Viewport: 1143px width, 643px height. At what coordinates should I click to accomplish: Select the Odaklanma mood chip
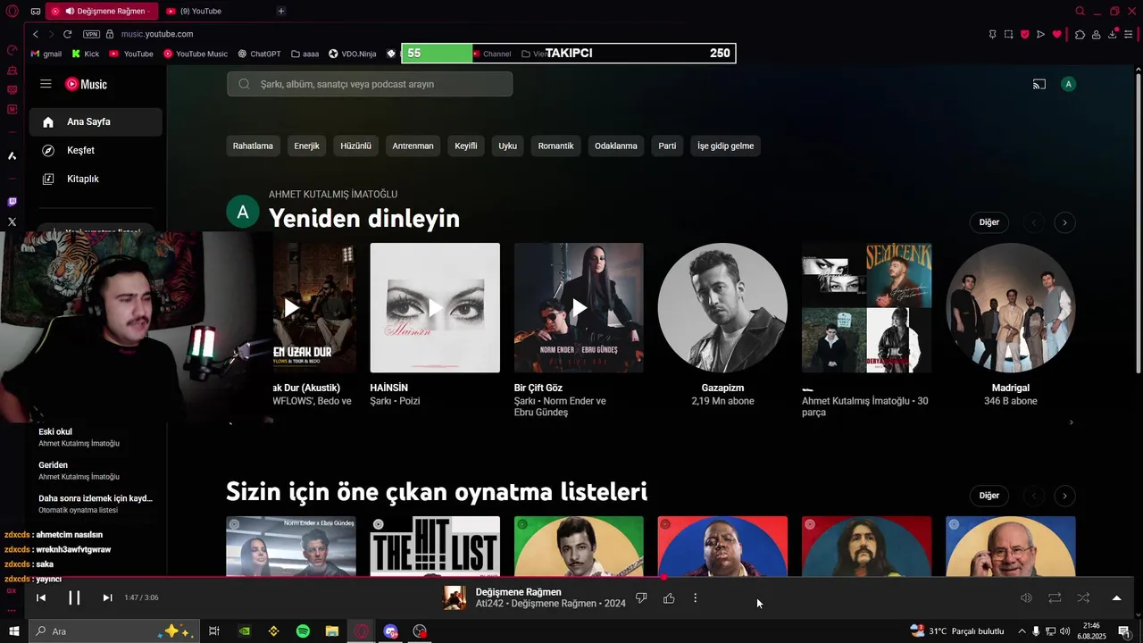[x=616, y=146]
